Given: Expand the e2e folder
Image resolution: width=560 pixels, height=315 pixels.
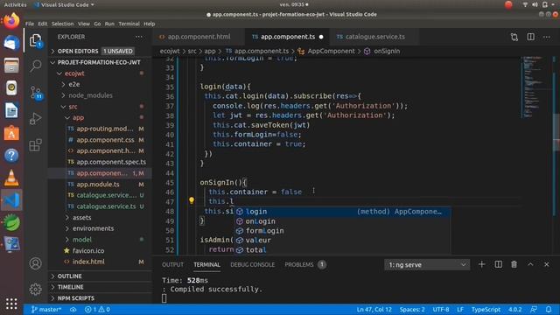Looking at the screenshot, I should click(x=73, y=84).
